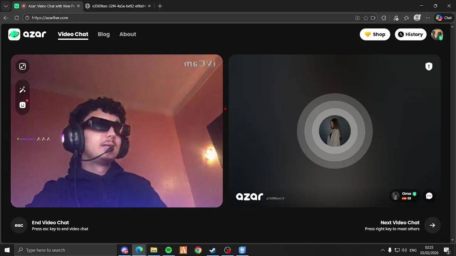
Task: Click the "End Video Chat" label text
Action: click(51, 223)
